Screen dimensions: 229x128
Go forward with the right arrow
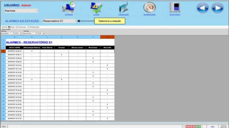pyautogui.click(x=217, y=8)
